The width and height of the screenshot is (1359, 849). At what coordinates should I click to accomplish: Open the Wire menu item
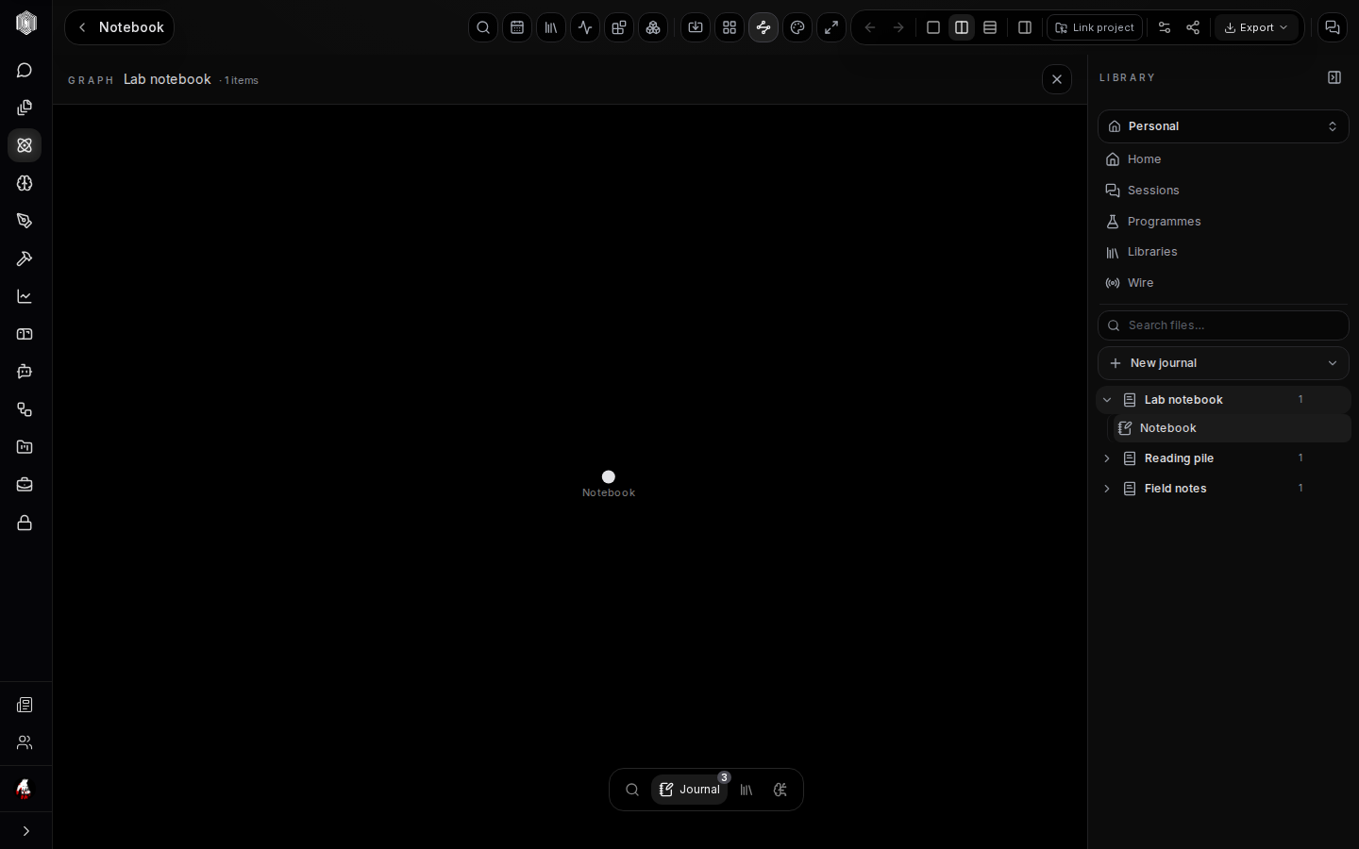coord(1223,283)
